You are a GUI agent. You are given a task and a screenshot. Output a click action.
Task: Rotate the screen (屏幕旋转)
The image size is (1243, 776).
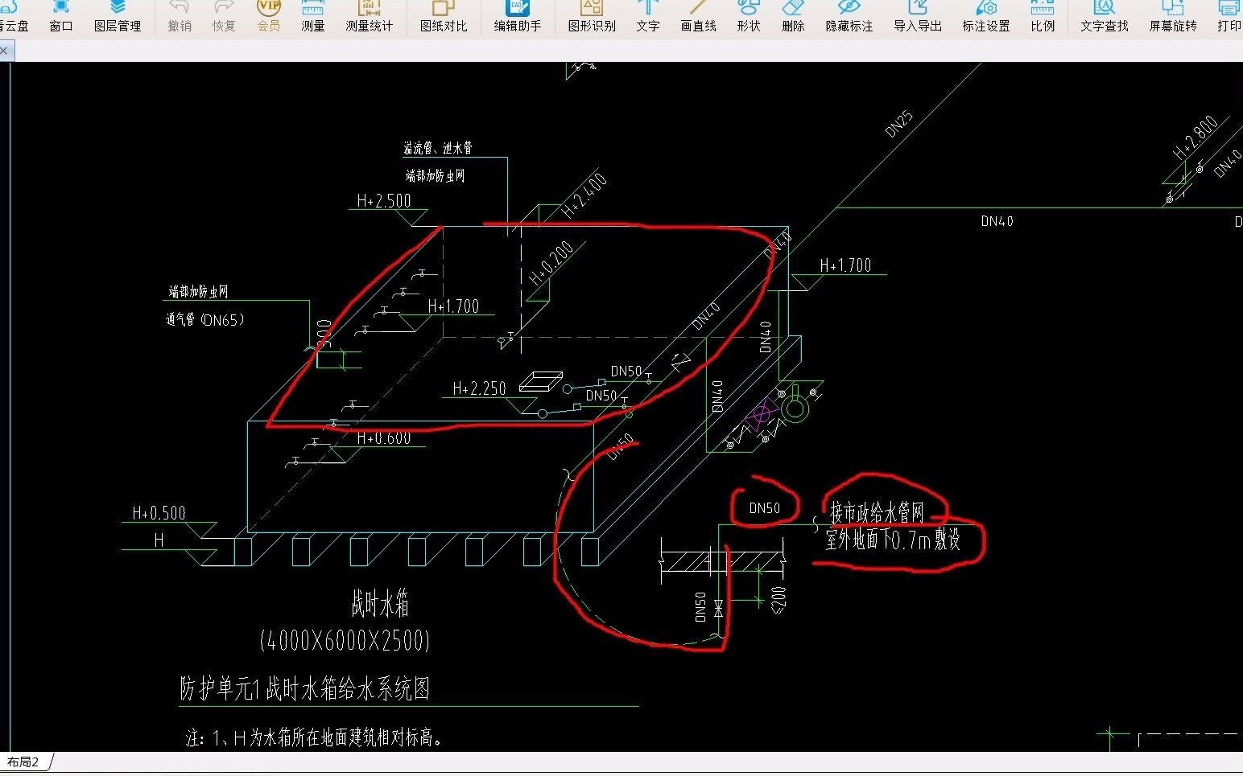1173,16
